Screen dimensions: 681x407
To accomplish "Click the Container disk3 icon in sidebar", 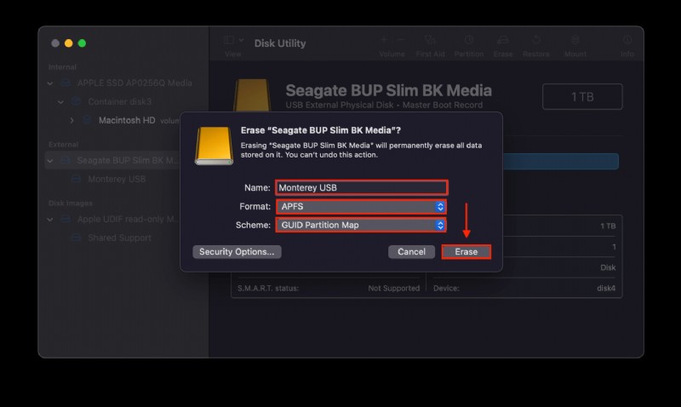I will (x=76, y=101).
